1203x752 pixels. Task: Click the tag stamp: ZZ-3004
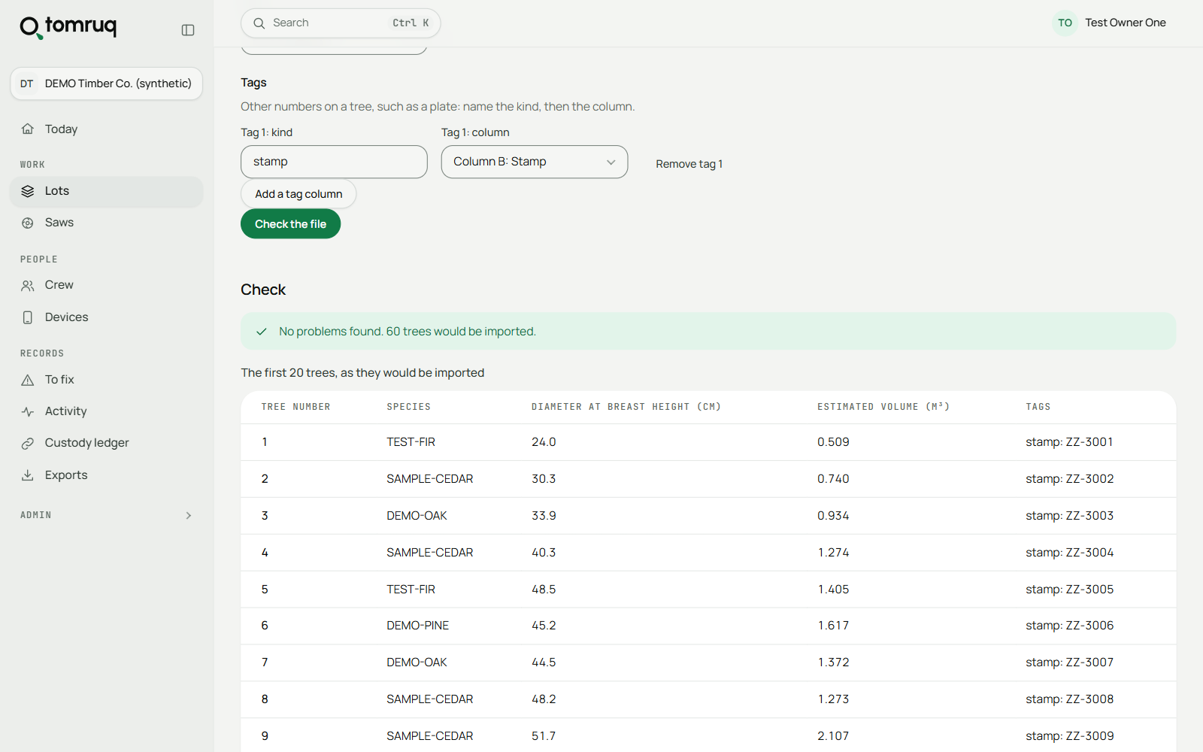pyautogui.click(x=1069, y=553)
